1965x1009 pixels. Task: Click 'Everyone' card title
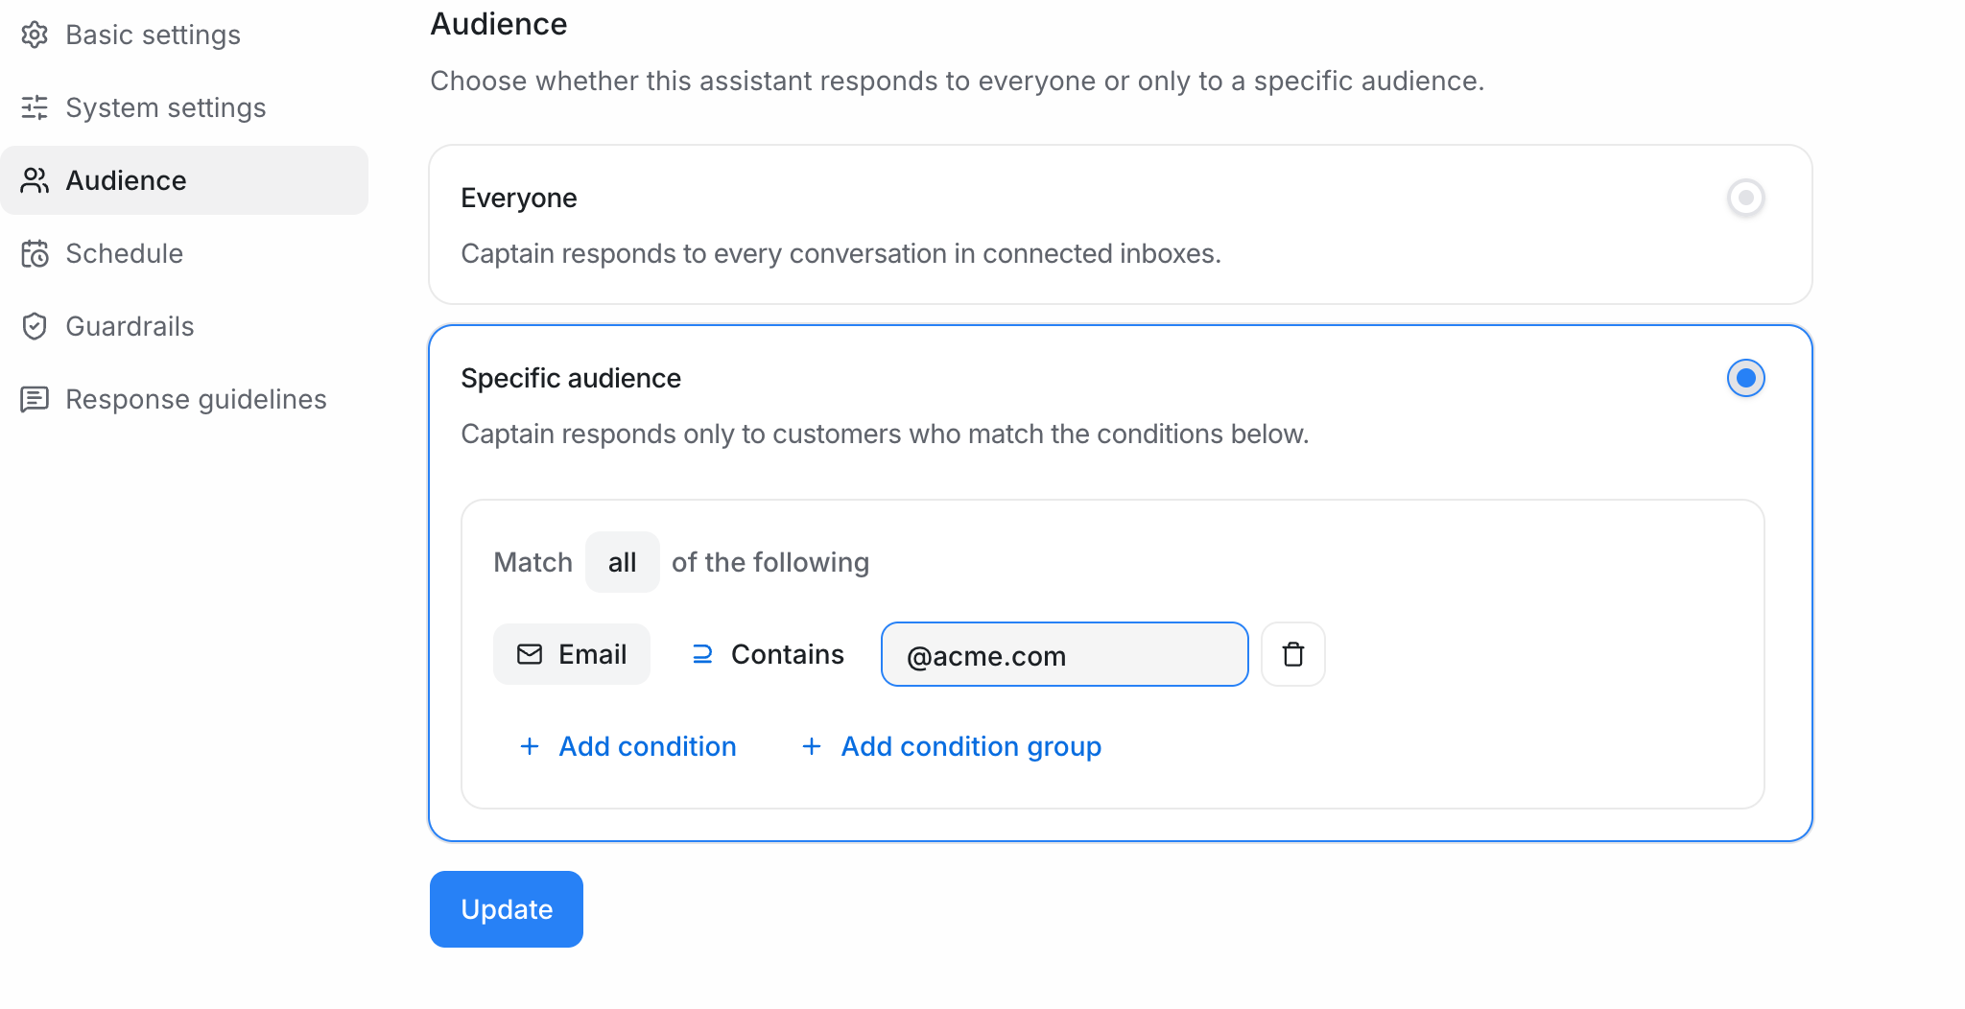click(519, 198)
